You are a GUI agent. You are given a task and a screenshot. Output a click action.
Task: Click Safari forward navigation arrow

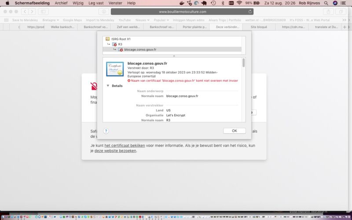click(x=32, y=11)
